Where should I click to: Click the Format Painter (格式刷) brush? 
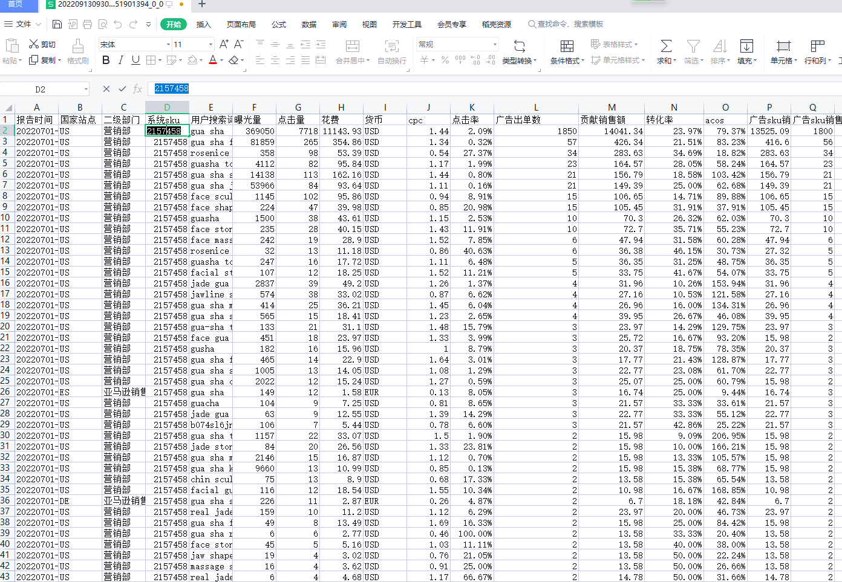pyautogui.click(x=77, y=51)
